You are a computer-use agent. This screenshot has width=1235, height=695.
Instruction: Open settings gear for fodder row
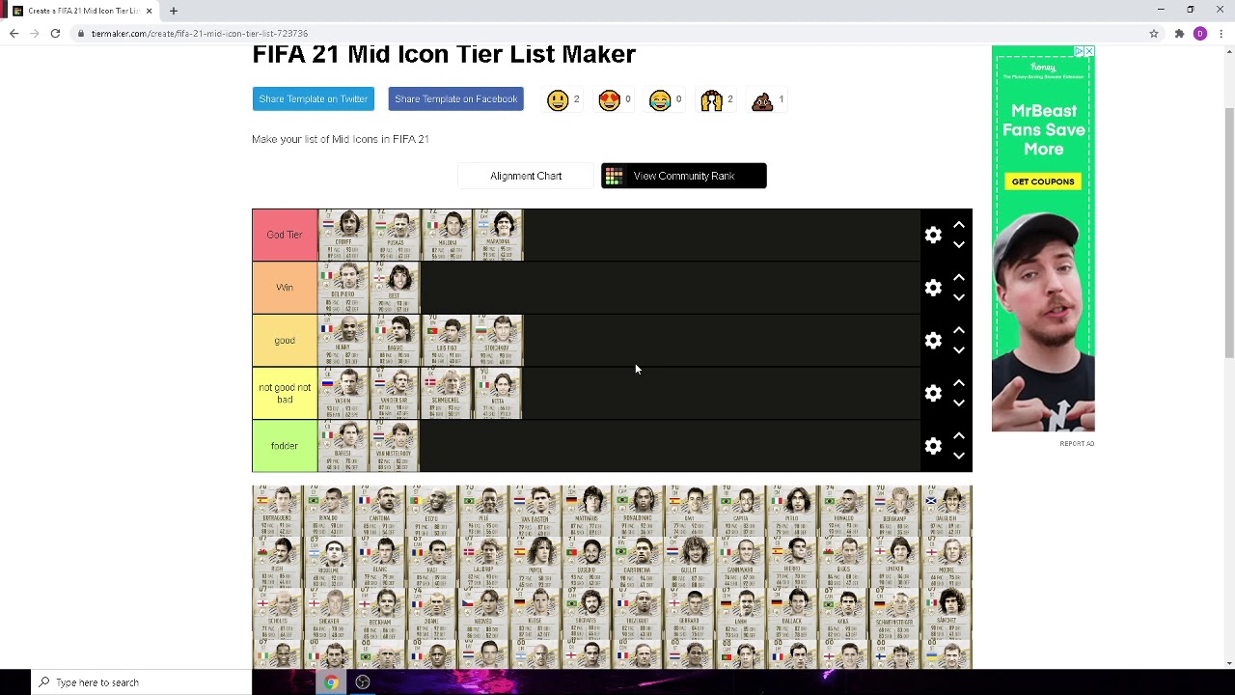[933, 446]
